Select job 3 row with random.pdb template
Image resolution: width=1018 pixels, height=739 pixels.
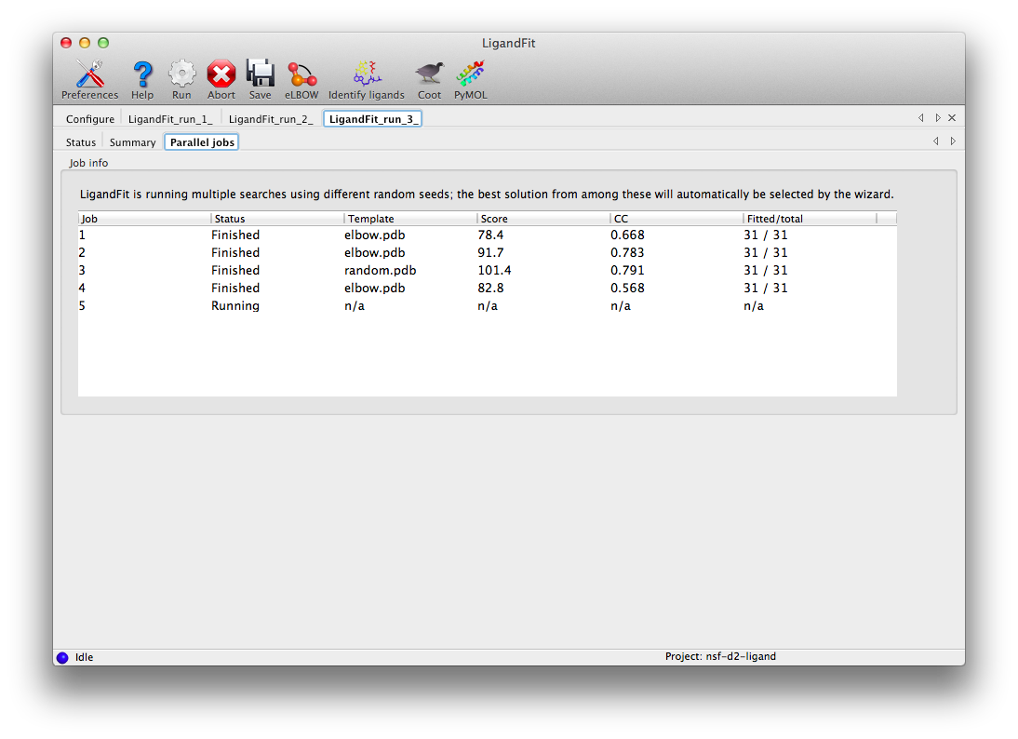pyautogui.click(x=380, y=270)
